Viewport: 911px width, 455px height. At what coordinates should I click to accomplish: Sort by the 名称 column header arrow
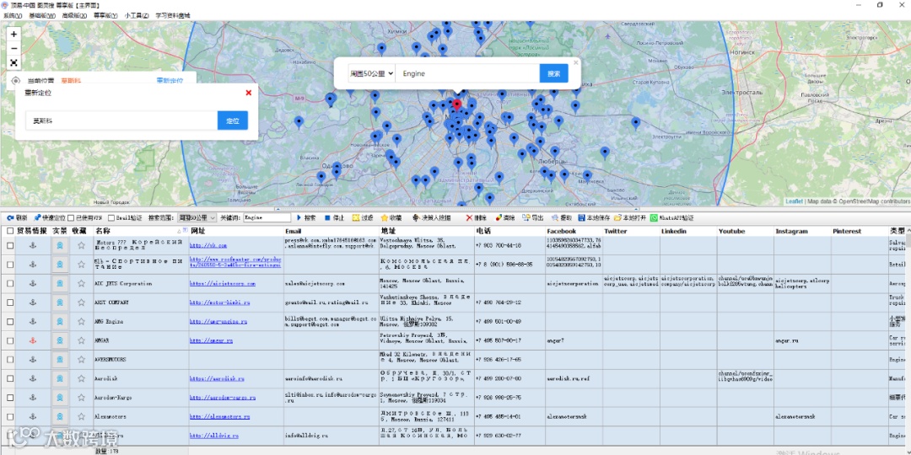(x=179, y=231)
